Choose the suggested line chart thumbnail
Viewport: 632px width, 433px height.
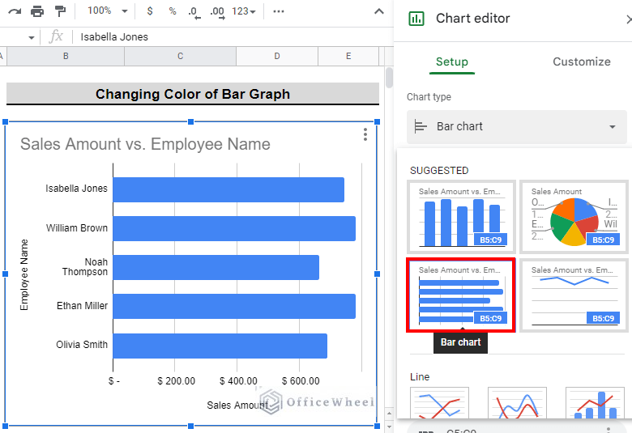coord(574,295)
